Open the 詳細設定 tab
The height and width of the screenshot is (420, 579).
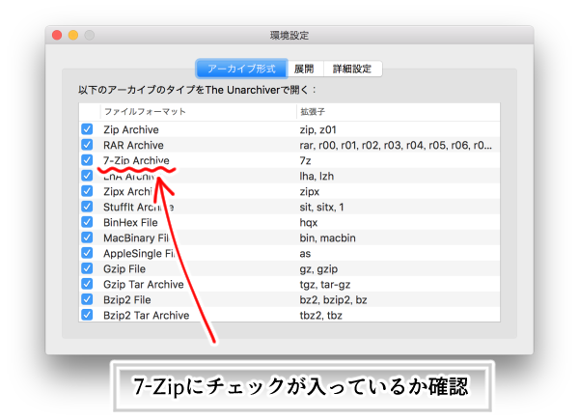(352, 70)
